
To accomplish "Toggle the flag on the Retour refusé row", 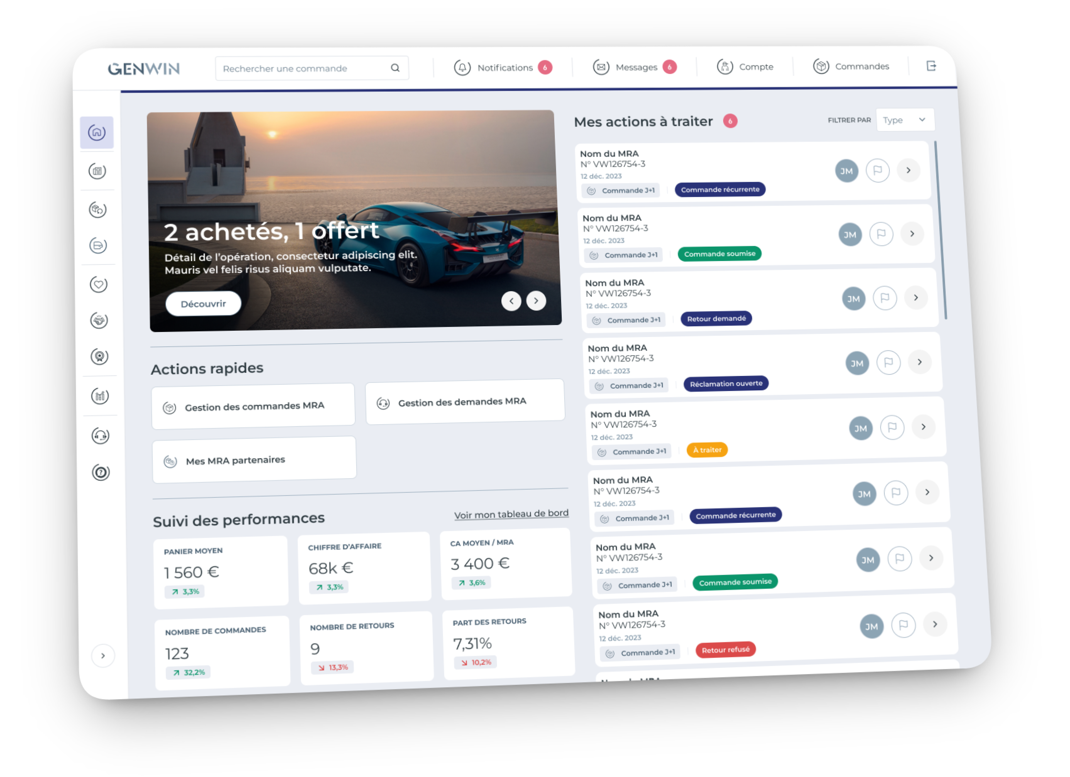I will (903, 625).
